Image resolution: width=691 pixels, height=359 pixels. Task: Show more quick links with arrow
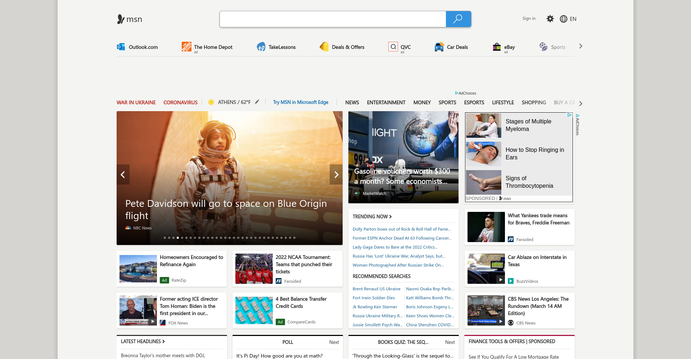(x=581, y=46)
